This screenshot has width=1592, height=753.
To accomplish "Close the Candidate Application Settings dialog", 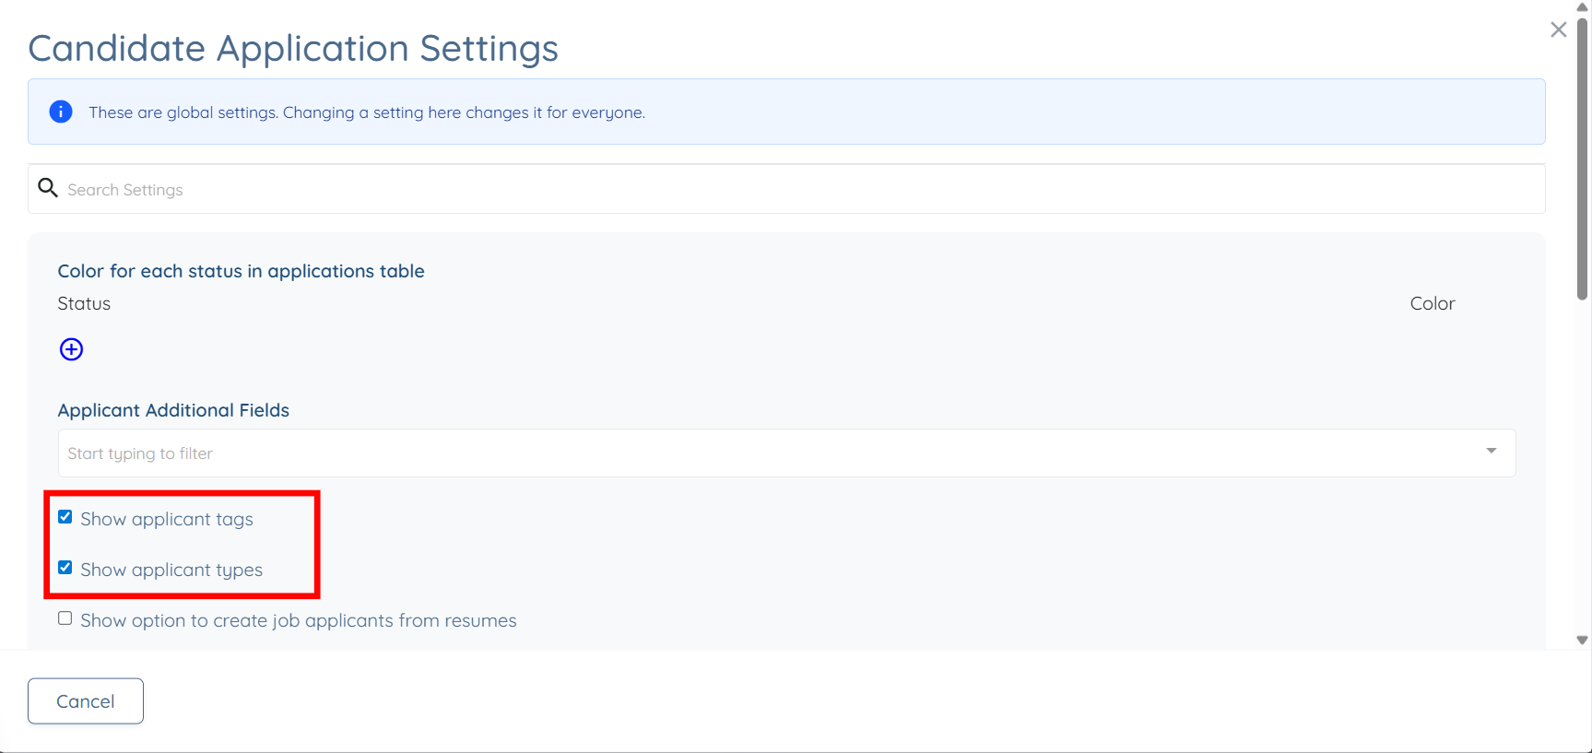I will 1558,29.
